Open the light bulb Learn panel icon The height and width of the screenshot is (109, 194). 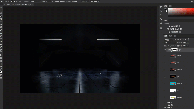tap(161, 19)
